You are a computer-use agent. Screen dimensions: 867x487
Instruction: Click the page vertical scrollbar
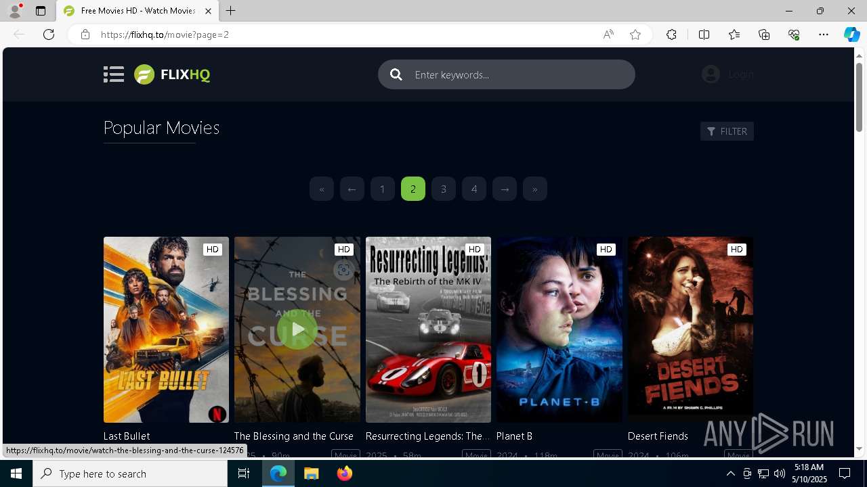tap(860, 97)
